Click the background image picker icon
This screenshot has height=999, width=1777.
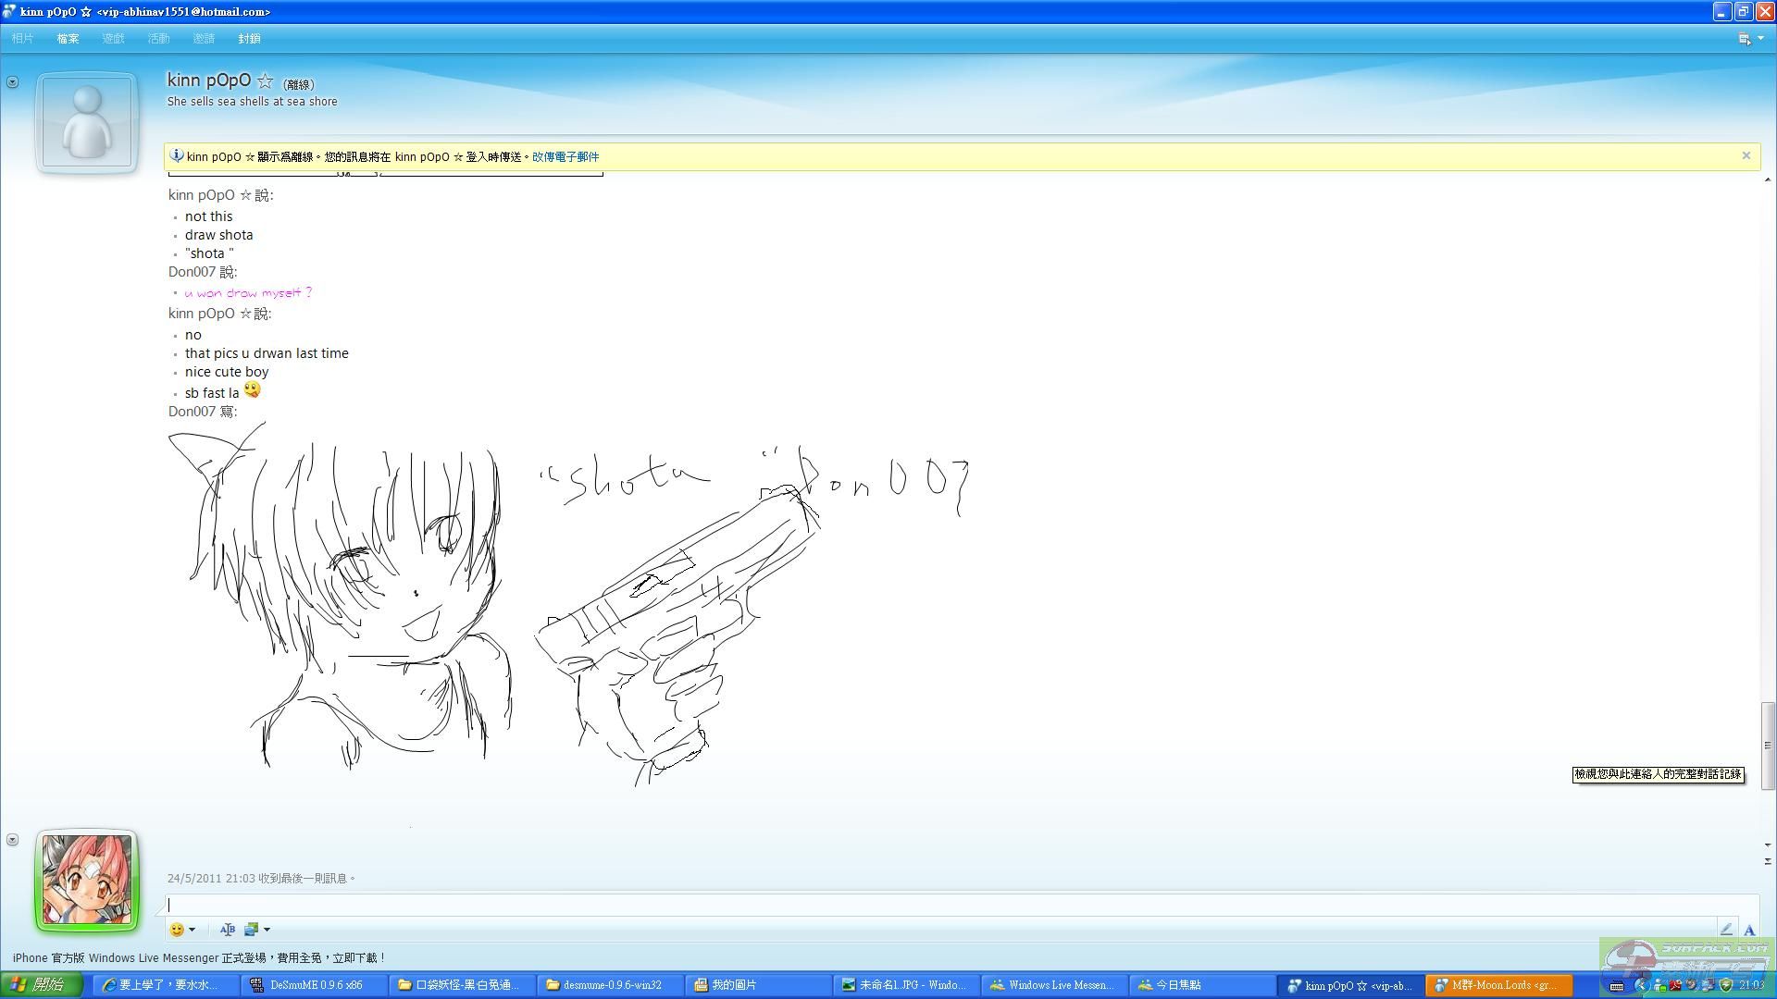point(251,930)
